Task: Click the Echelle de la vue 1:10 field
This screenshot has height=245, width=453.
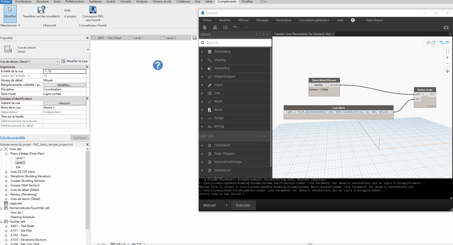Action: [65, 71]
